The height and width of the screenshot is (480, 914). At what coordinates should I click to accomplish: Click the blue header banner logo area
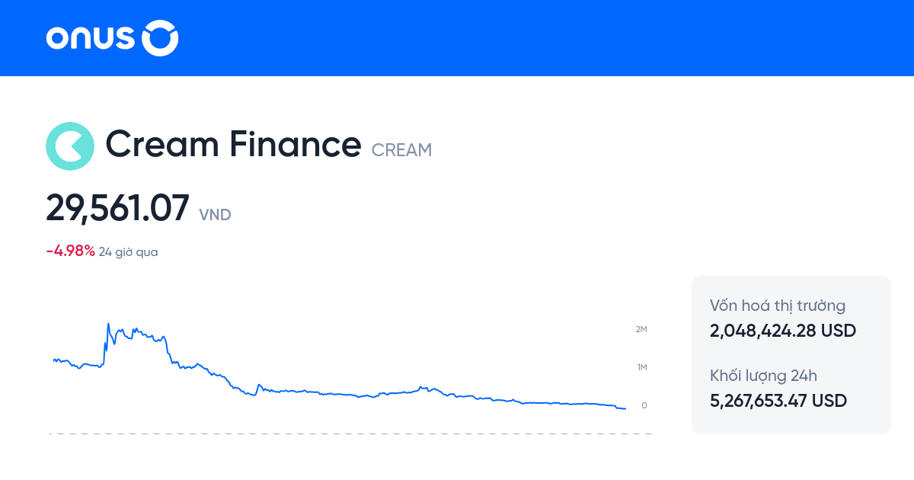[112, 38]
